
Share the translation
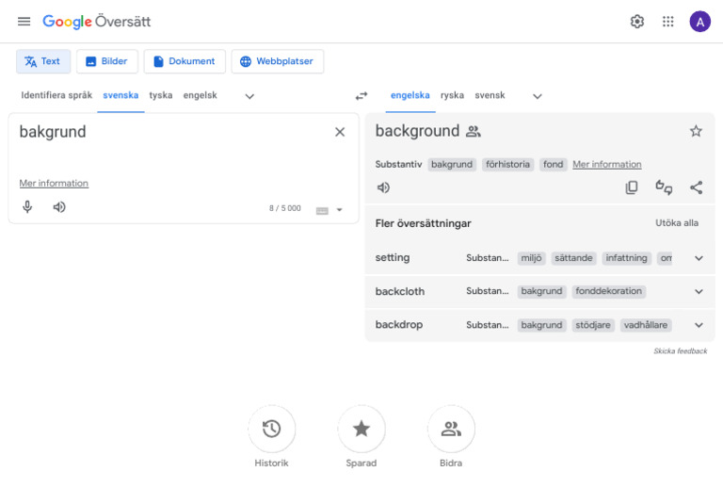[x=697, y=187]
